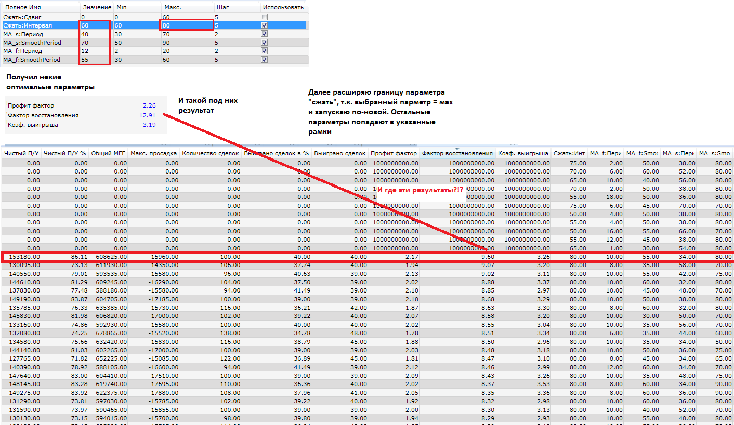Enable the Сжать:Сдвиг use checkbox
Image resolution: width=734 pixels, height=425 pixels.
[264, 17]
